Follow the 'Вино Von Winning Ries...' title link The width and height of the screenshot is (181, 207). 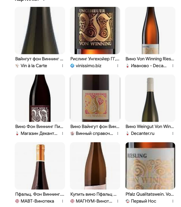150,59
